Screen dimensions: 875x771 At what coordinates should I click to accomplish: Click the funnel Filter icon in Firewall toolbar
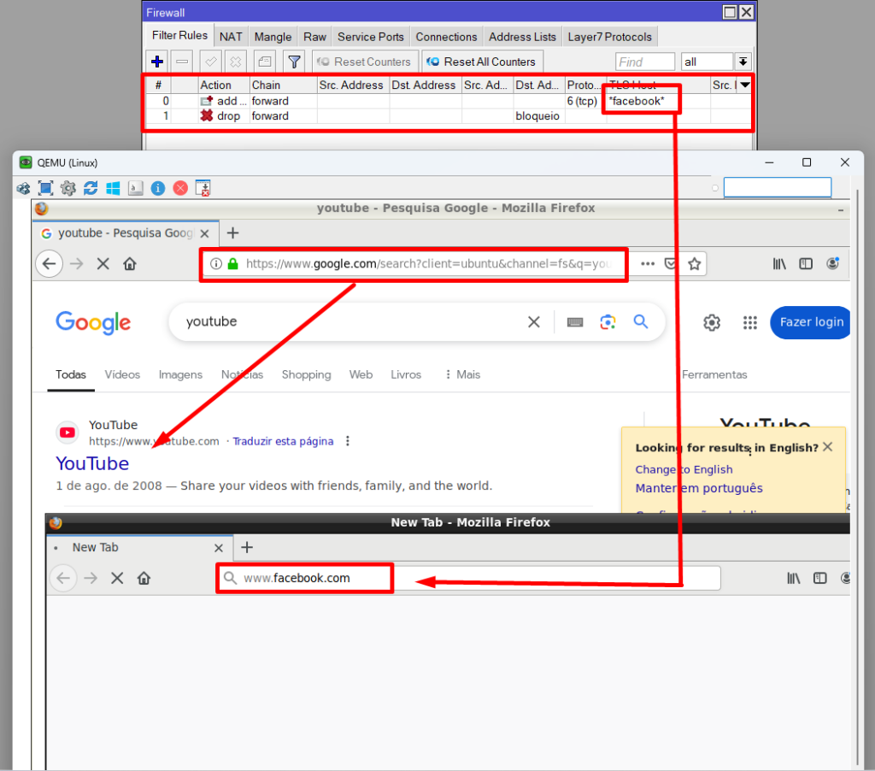point(294,62)
